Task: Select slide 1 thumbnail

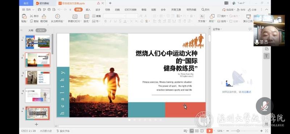Action: click(38, 42)
